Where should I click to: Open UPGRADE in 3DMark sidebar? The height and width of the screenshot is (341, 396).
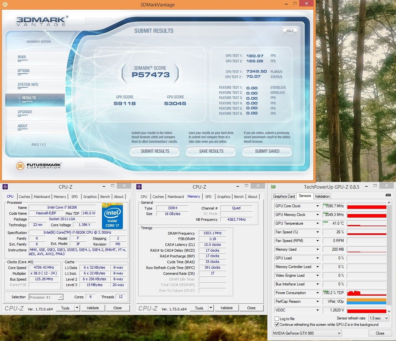point(25,112)
